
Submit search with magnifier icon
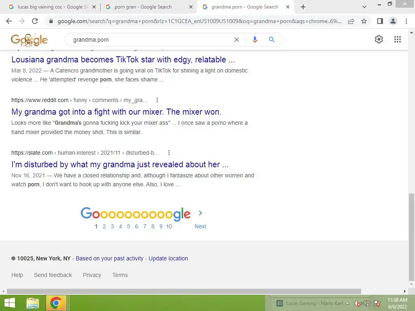[272, 40]
